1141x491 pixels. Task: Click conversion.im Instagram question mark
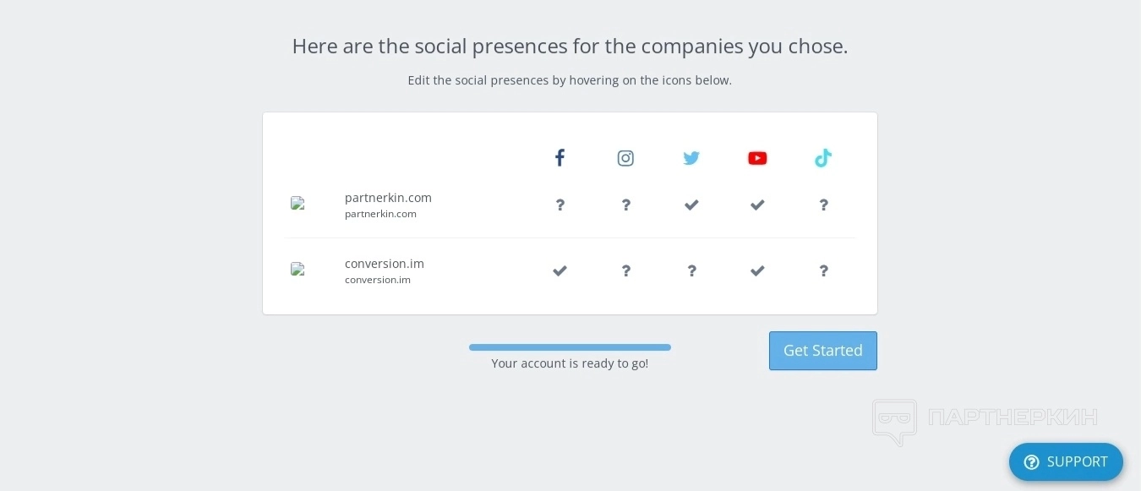[625, 270]
